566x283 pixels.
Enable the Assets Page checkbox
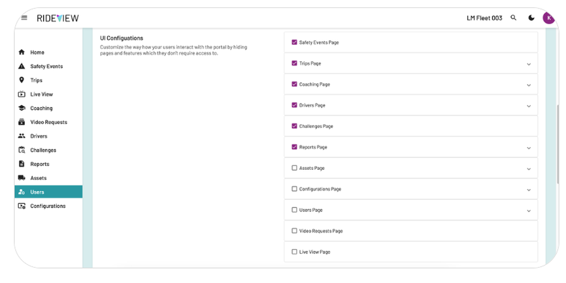click(294, 168)
